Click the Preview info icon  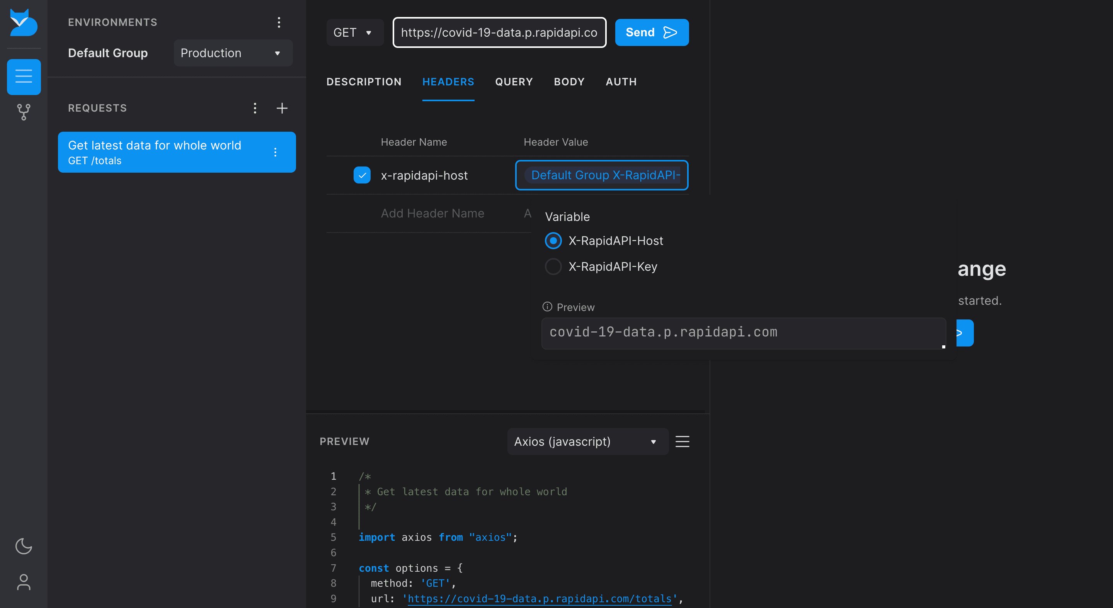click(547, 307)
